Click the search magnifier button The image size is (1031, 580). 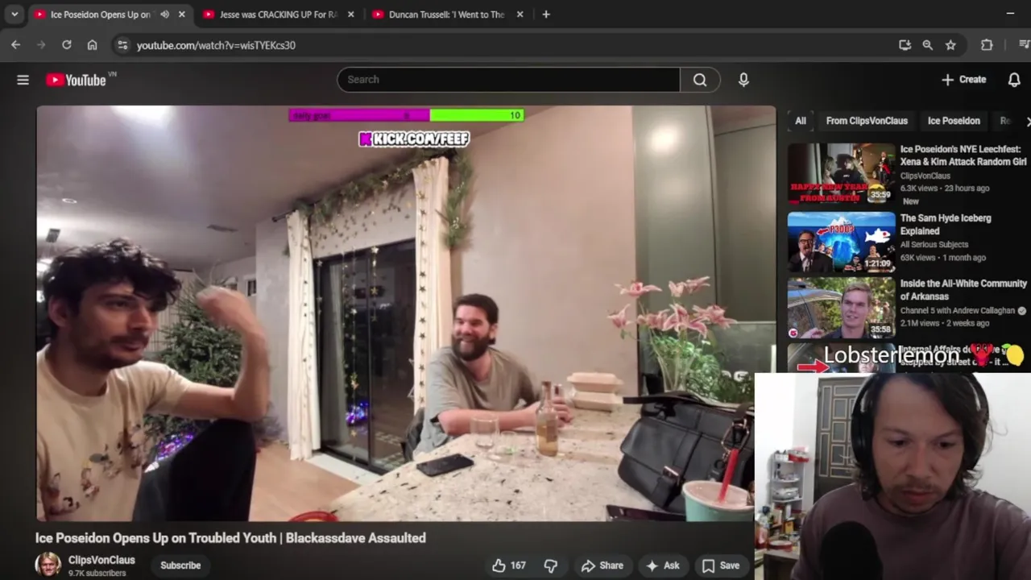click(700, 80)
